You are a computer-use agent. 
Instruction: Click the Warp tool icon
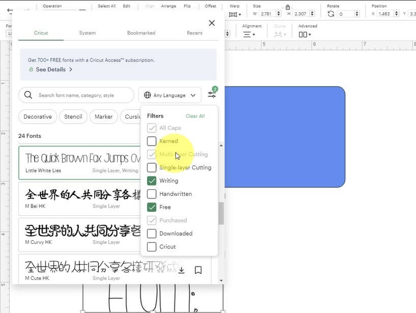tap(233, 14)
